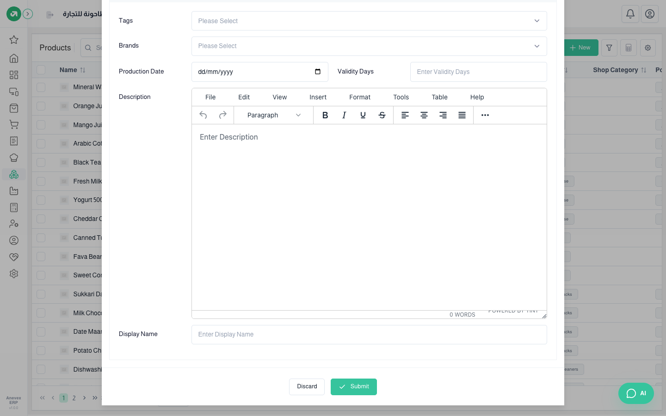Expand the sidebar with chevron toggle
The width and height of the screenshot is (666, 416).
pos(28,14)
